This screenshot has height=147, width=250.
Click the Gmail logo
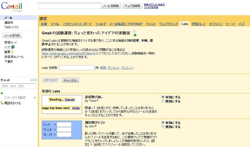[x=12, y=7]
